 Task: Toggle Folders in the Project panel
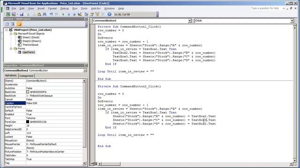[x=19, y=24]
